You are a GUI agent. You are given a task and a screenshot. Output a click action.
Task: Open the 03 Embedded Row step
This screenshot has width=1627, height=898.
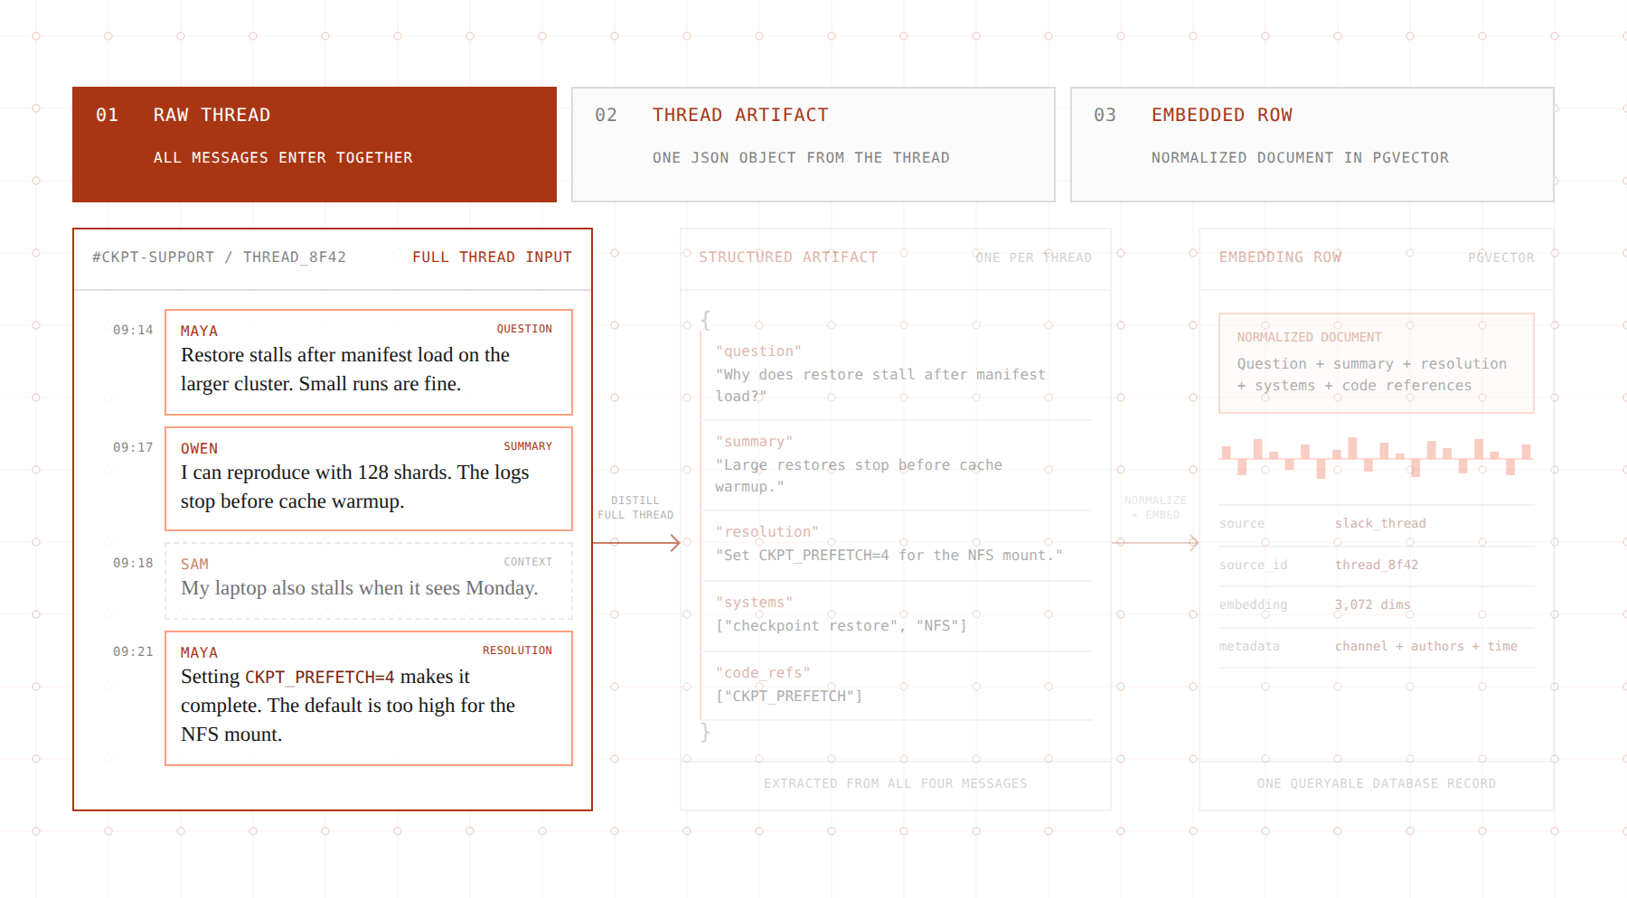pyautogui.click(x=1312, y=145)
